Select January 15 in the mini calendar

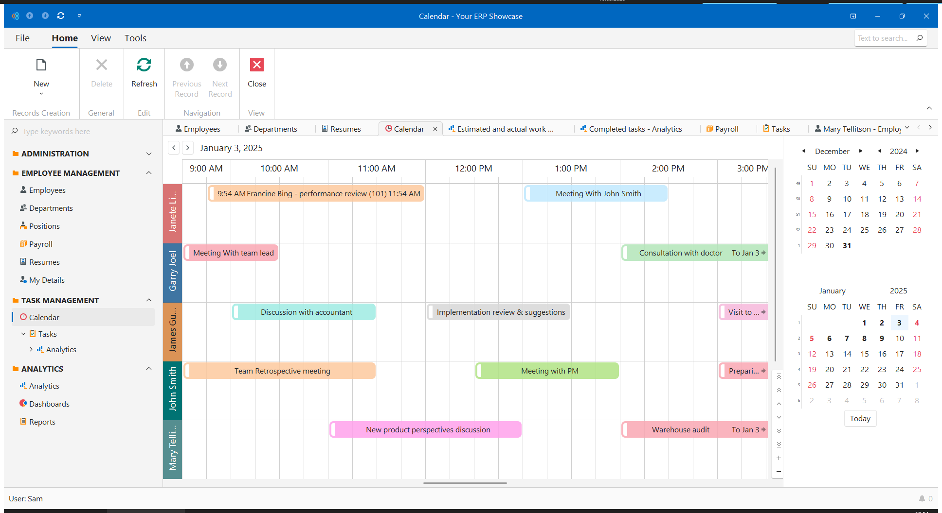click(x=864, y=354)
